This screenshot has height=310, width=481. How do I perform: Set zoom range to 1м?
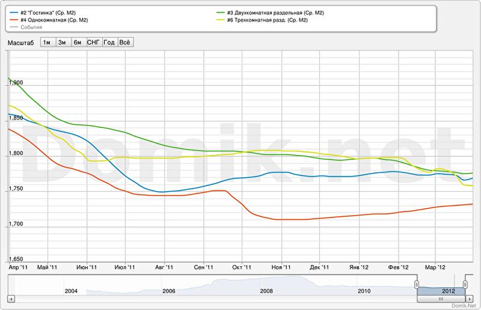click(47, 42)
